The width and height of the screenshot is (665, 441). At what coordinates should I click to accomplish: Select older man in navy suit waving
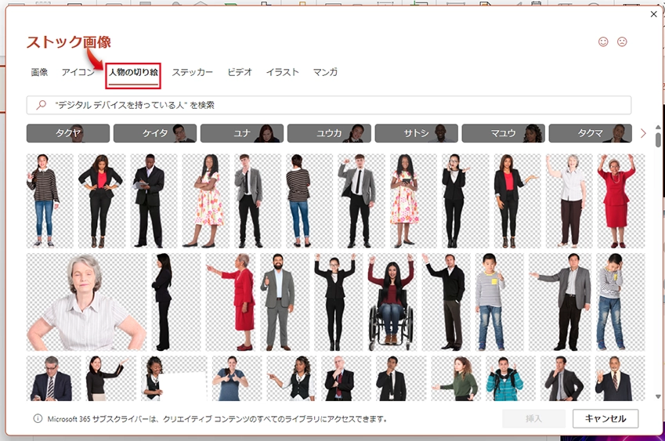[620, 378]
